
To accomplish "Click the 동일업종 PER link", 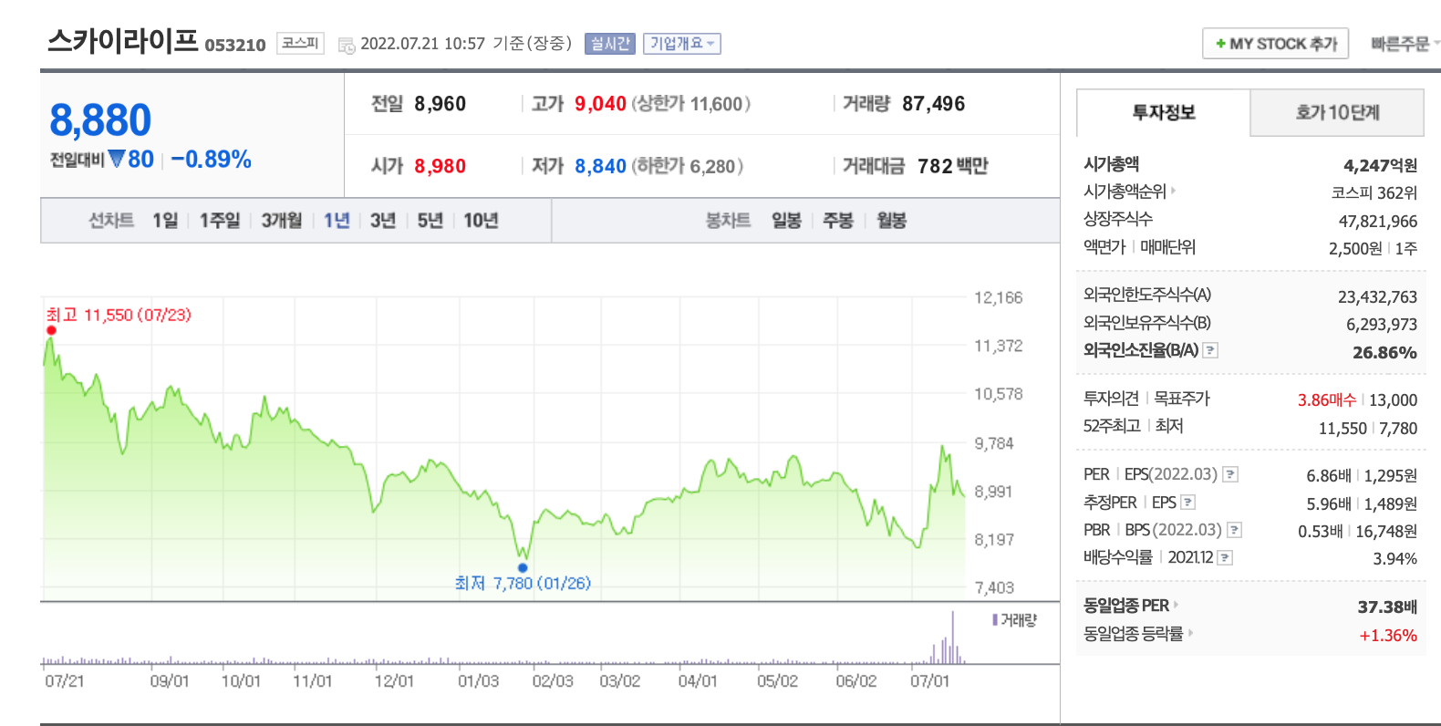I will click(1126, 606).
